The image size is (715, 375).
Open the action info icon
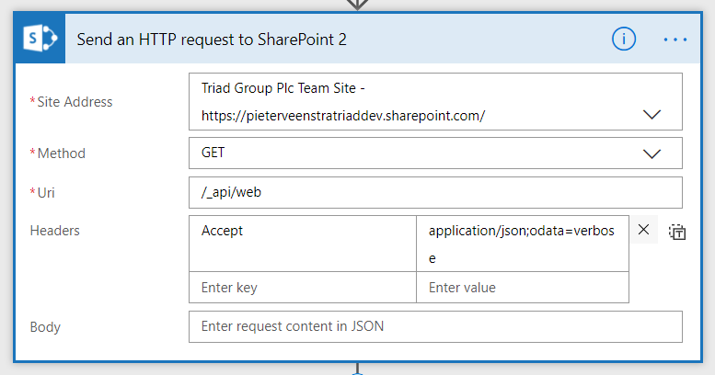pyautogui.click(x=623, y=40)
